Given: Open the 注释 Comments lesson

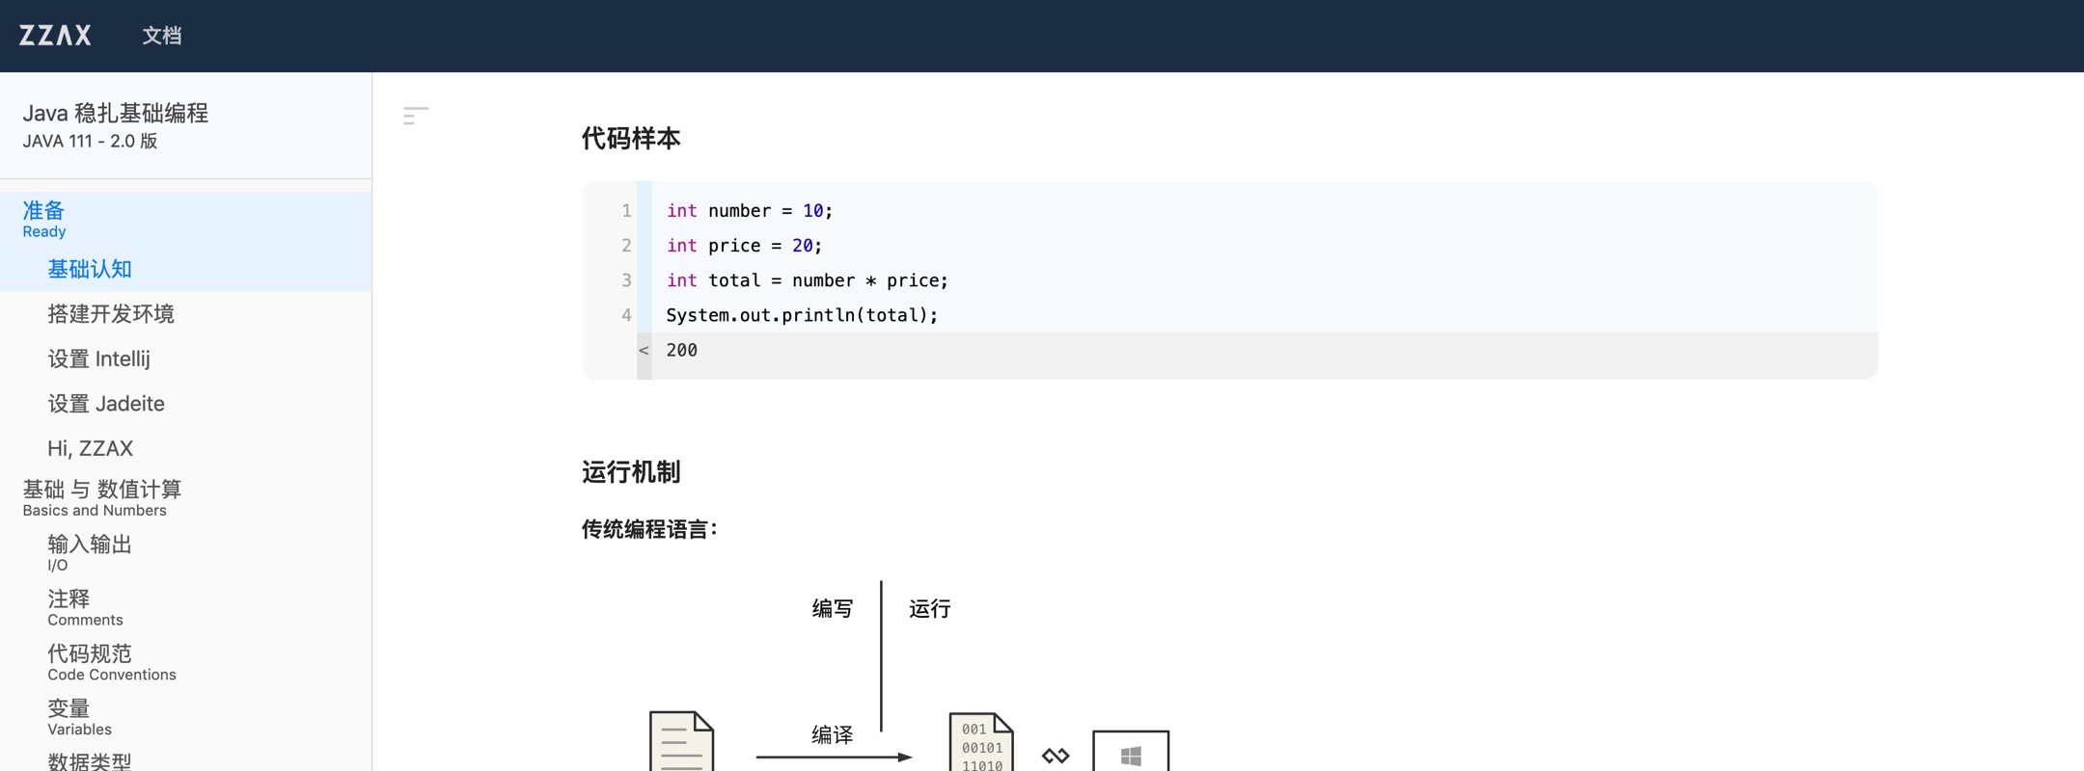Looking at the screenshot, I should 85,607.
